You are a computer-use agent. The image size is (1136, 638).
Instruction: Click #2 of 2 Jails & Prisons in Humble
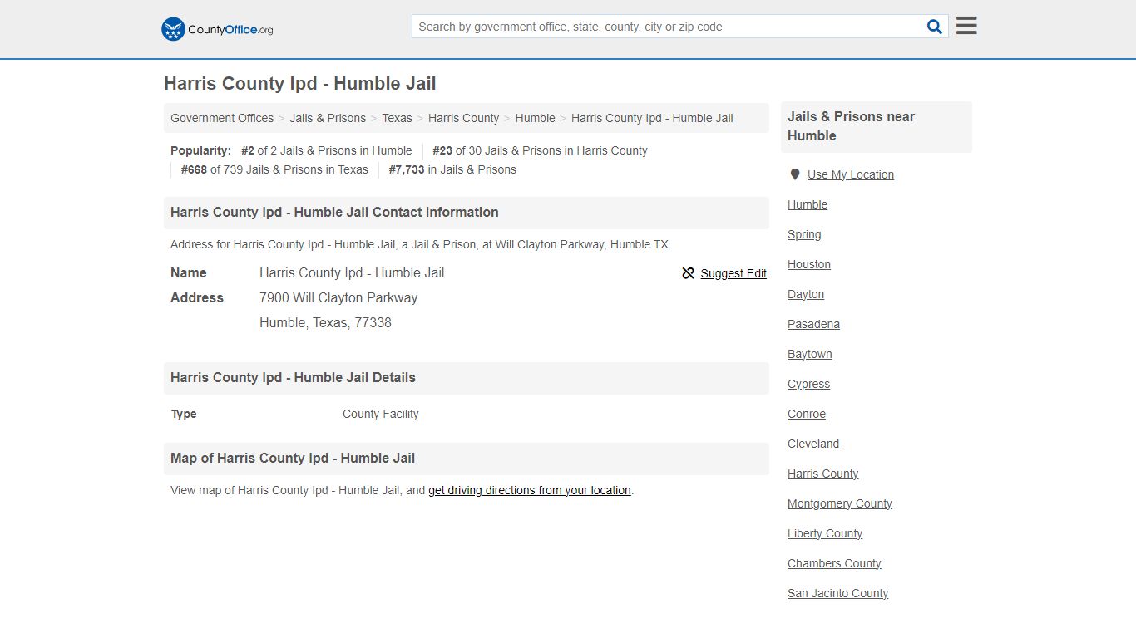pos(327,150)
